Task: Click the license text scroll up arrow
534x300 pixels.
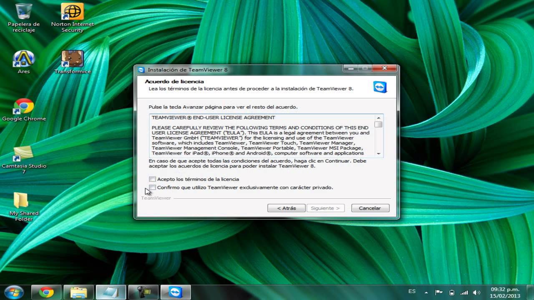Action: click(379, 118)
